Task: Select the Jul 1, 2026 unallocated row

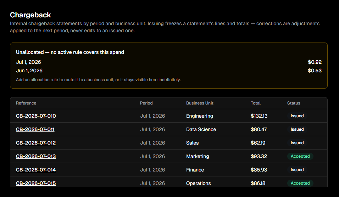Action: pyautogui.click(x=169, y=62)
